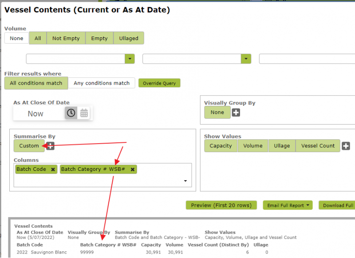The height and width of the screenshot is (258, 355).
Task: Choose Any conditions match option
Action: [102, 83]
